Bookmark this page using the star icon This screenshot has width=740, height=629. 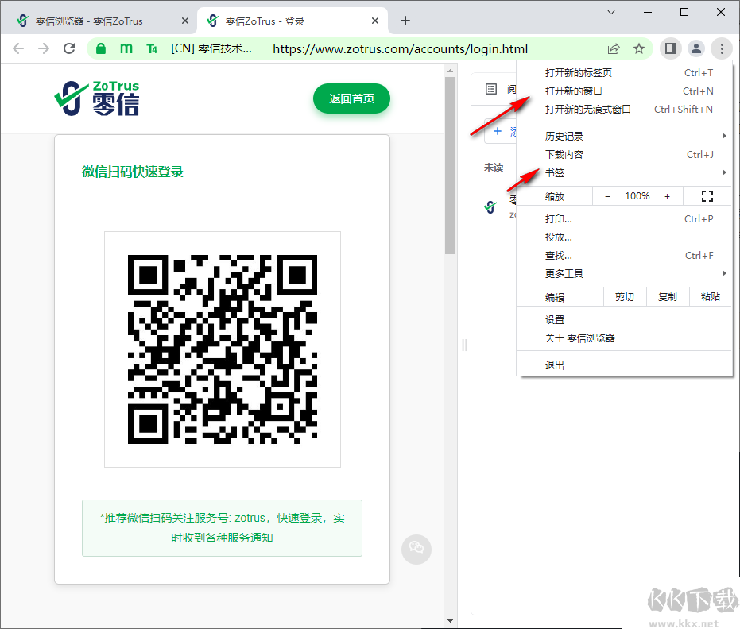[640, 48]
